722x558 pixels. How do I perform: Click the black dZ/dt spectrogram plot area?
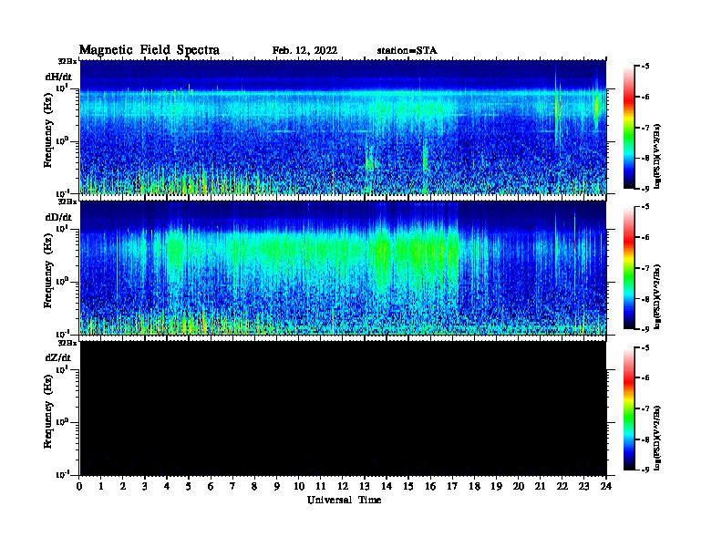point(343,408)
